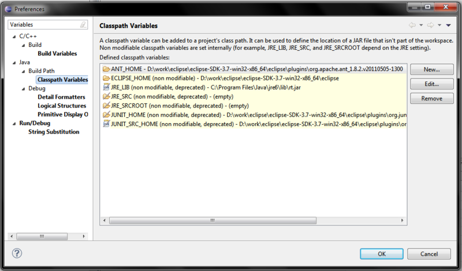The width and height of the screenshot is (462, 271).
Task: Click the tree pane horizontal scrollbar thumb
Action: coord(42,236)
